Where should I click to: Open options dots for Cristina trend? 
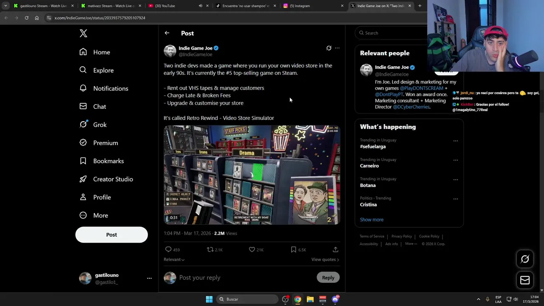456,198
